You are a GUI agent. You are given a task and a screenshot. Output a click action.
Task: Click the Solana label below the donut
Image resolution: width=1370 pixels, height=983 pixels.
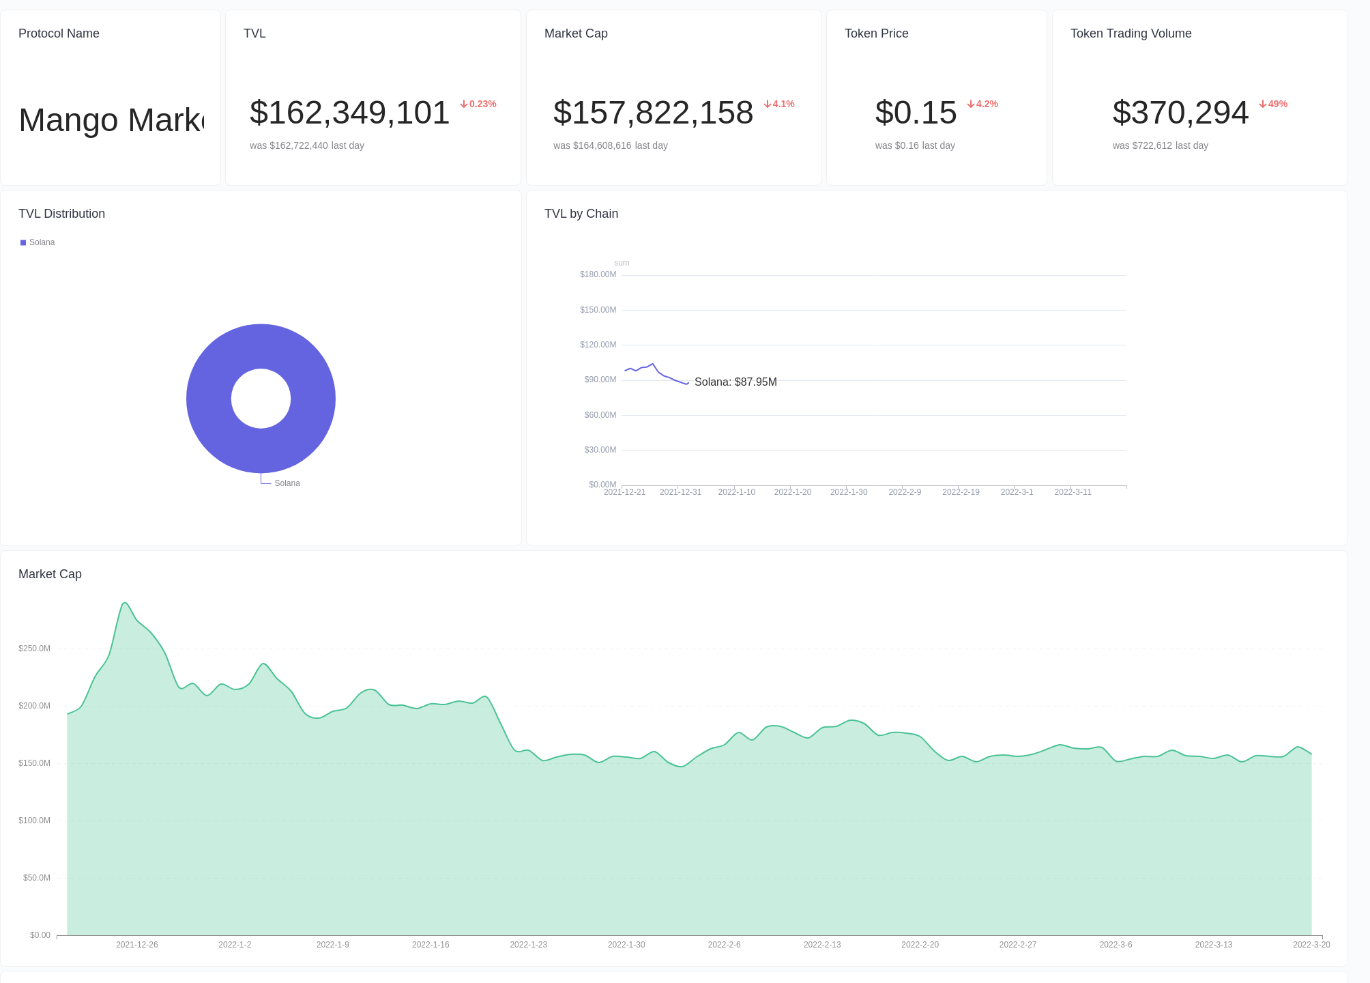coord(287,483)
